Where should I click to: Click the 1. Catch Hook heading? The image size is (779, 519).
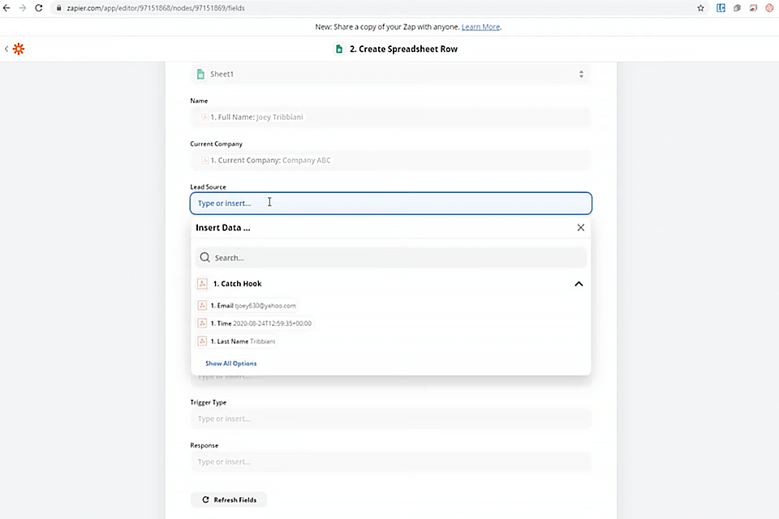pos(238,284)
